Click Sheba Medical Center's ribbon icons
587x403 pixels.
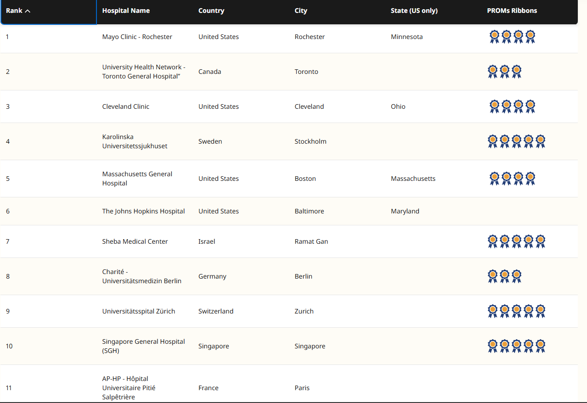(x=516, y=241)
